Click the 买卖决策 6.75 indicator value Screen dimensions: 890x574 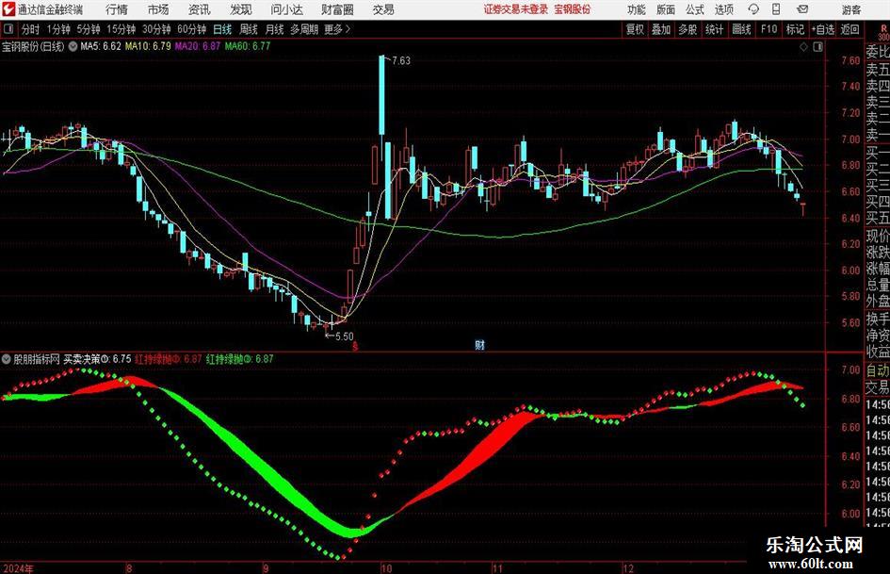(x=97, y=359)
